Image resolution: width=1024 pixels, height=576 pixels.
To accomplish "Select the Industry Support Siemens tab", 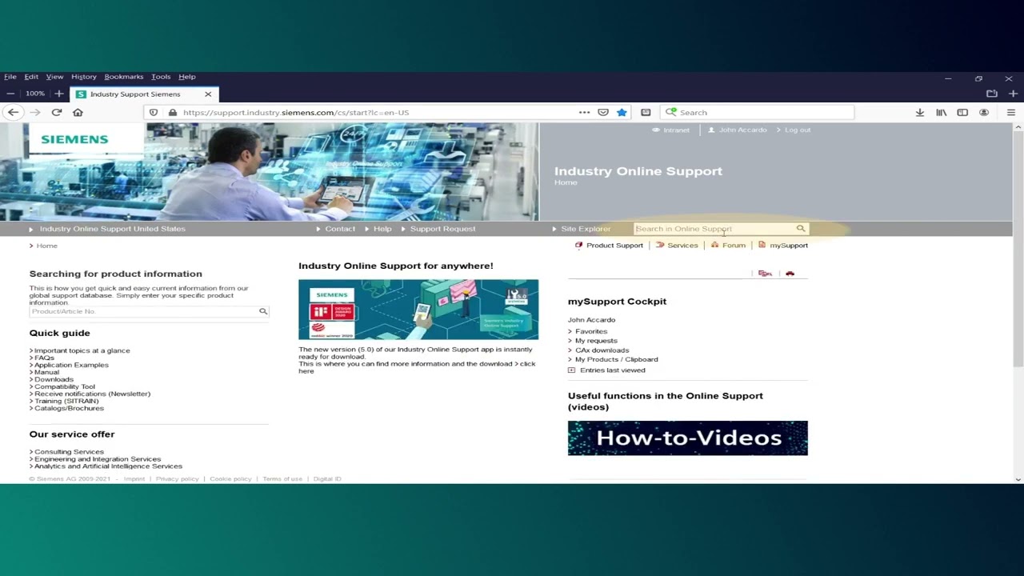I will point(144,94).
